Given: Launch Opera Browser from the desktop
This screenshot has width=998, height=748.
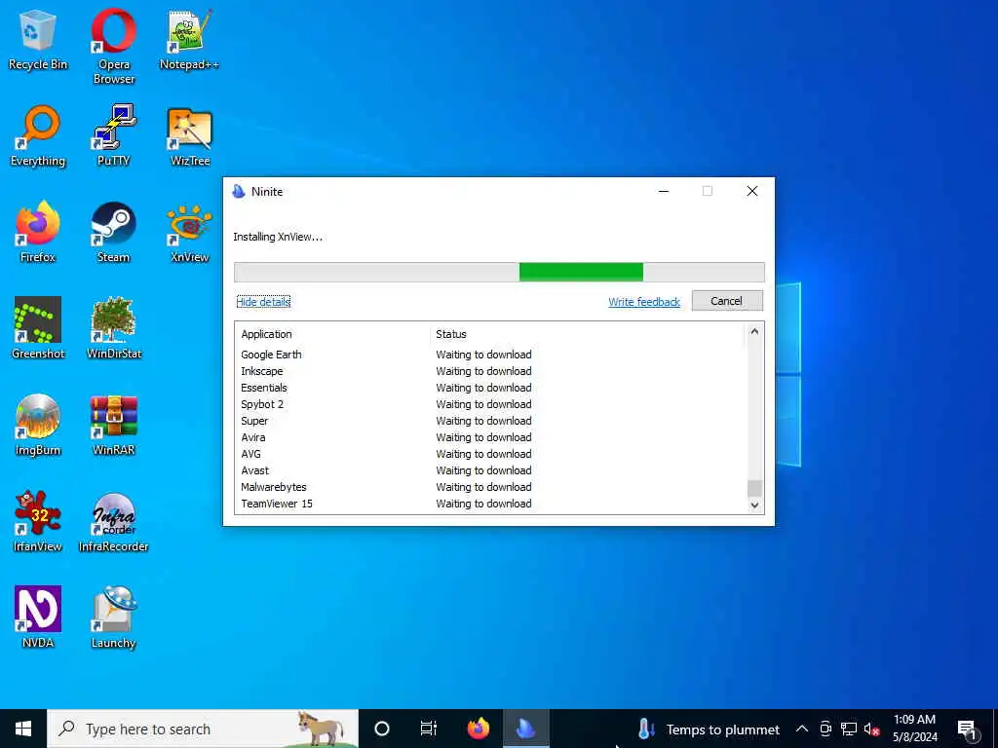Looking at the screenshot, I should (x=114, y=46).
